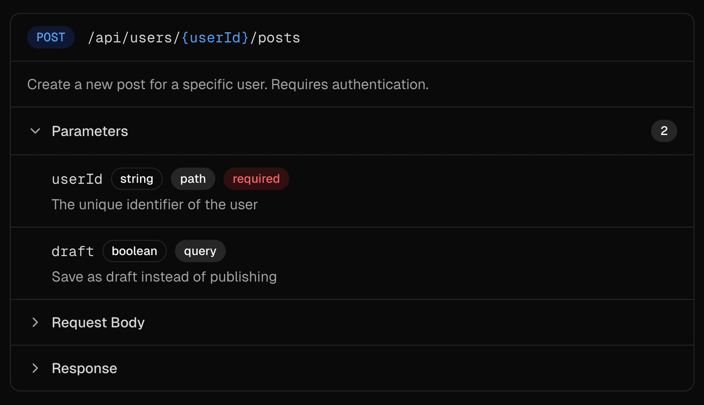
Task: Click the boolean type tag
Action: 134,251
